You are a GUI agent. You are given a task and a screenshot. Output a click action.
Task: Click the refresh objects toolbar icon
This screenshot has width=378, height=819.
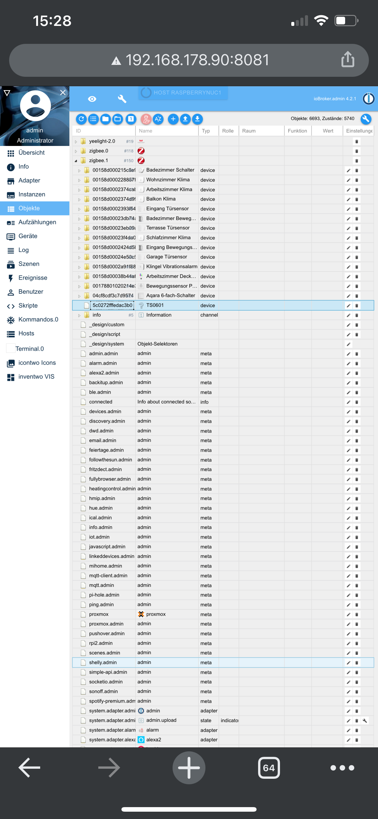[81, 119]
